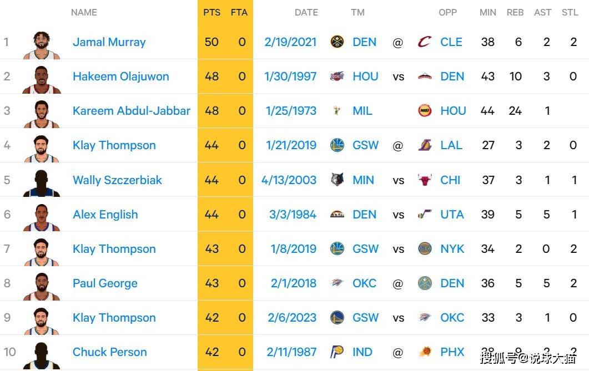
Task: Sort table by PTS column header
Action: click(x=212, y=12)
